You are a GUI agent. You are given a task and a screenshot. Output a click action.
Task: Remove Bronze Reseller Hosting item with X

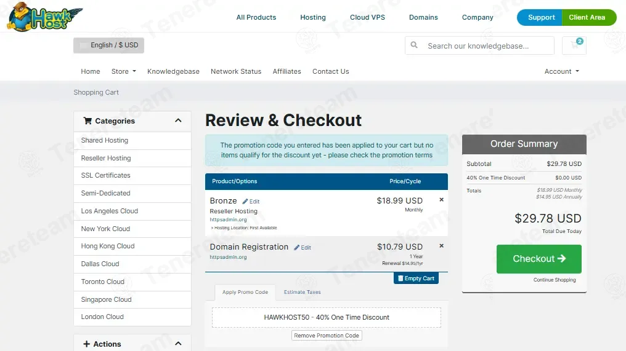click(x=442, y=200)
